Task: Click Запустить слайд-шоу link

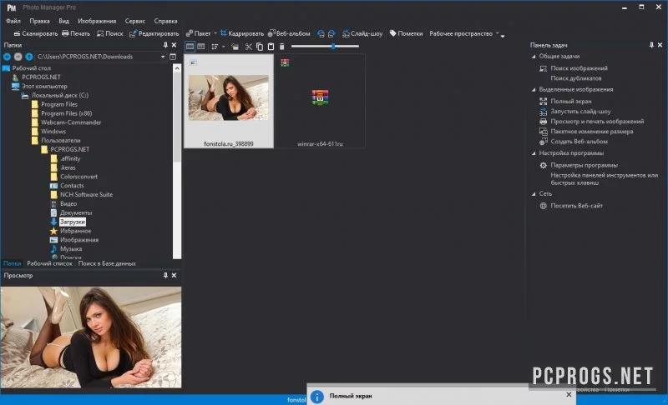Action: 580,112
